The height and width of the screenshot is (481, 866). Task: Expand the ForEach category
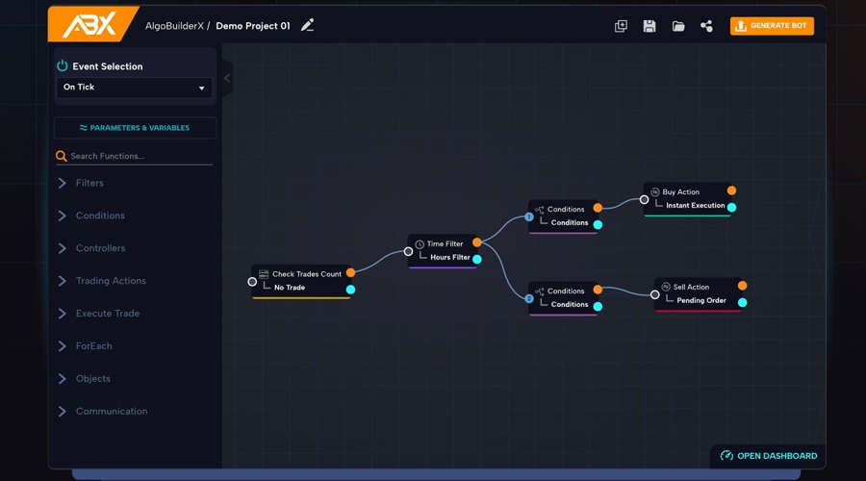click(93, 346)
